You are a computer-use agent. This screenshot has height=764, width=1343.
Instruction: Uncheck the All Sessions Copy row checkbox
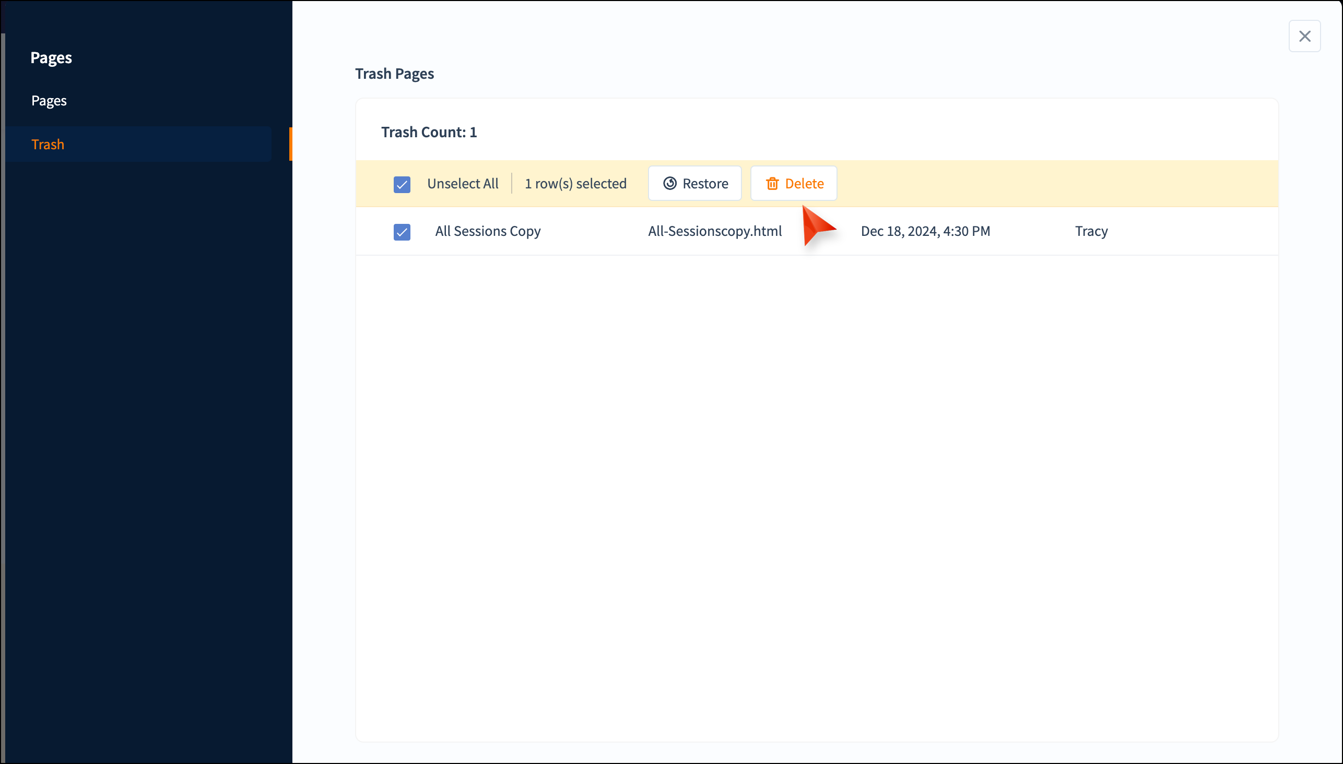(402, 231)
